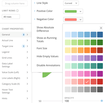
Task: Close the color picker popup
Action: pos(101,28)
